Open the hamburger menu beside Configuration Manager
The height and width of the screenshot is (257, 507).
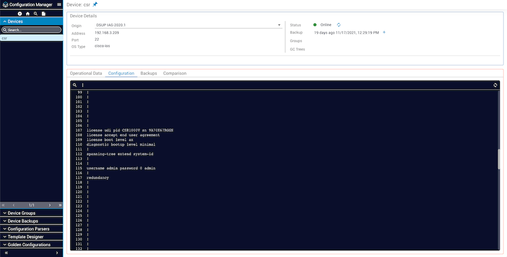(x=59, y=5)
